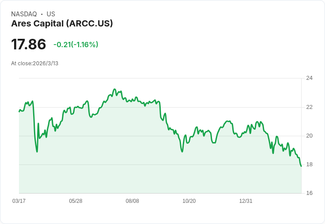The image size is (325, 224).
Task: Click the US market label
Action: (x=51, y=14)
